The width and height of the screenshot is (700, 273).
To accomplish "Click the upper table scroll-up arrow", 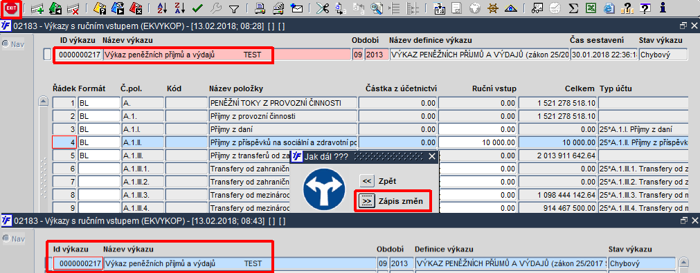I will 44,102.
